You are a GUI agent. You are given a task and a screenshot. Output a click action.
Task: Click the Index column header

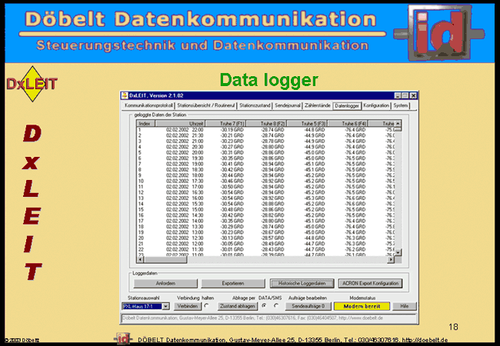click(145, 123)
